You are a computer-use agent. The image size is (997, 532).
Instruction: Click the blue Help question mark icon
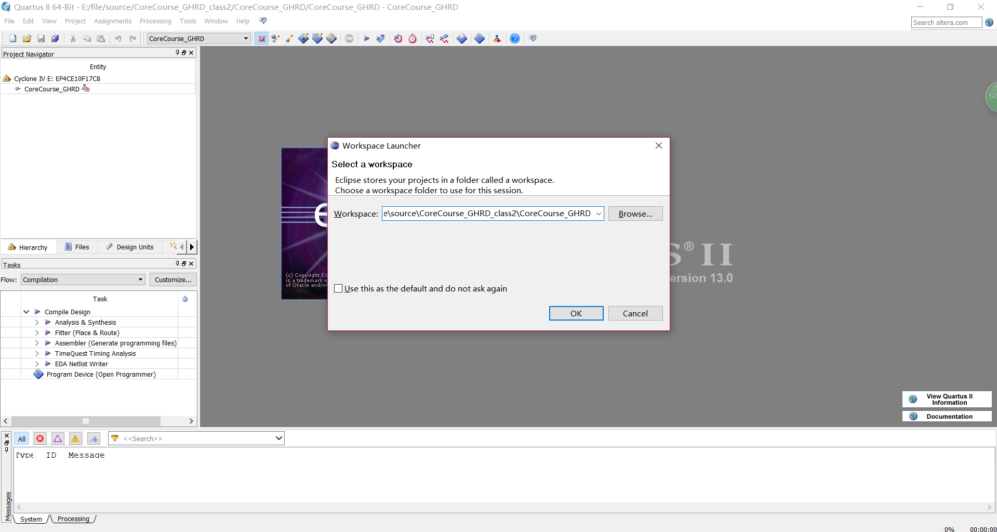click(x=515, y=38)
